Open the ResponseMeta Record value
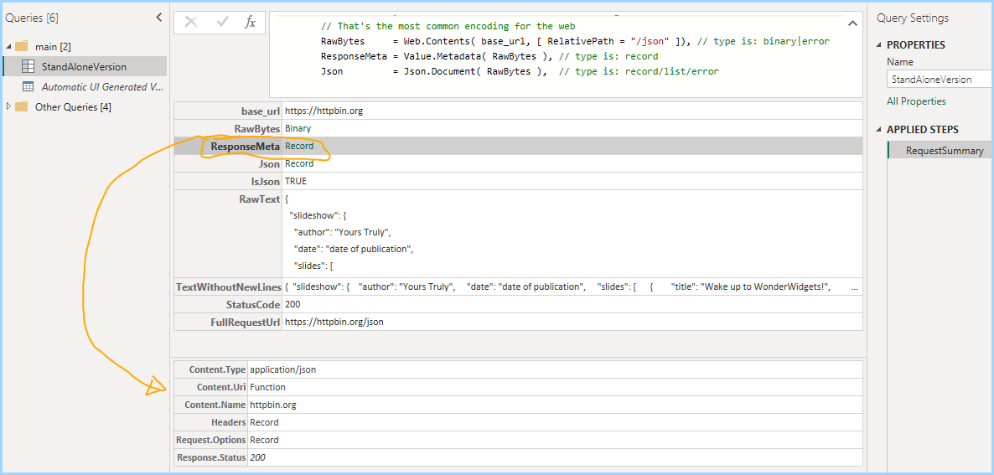Viewport: 994px width, 475px height. [x=299, y=147]
